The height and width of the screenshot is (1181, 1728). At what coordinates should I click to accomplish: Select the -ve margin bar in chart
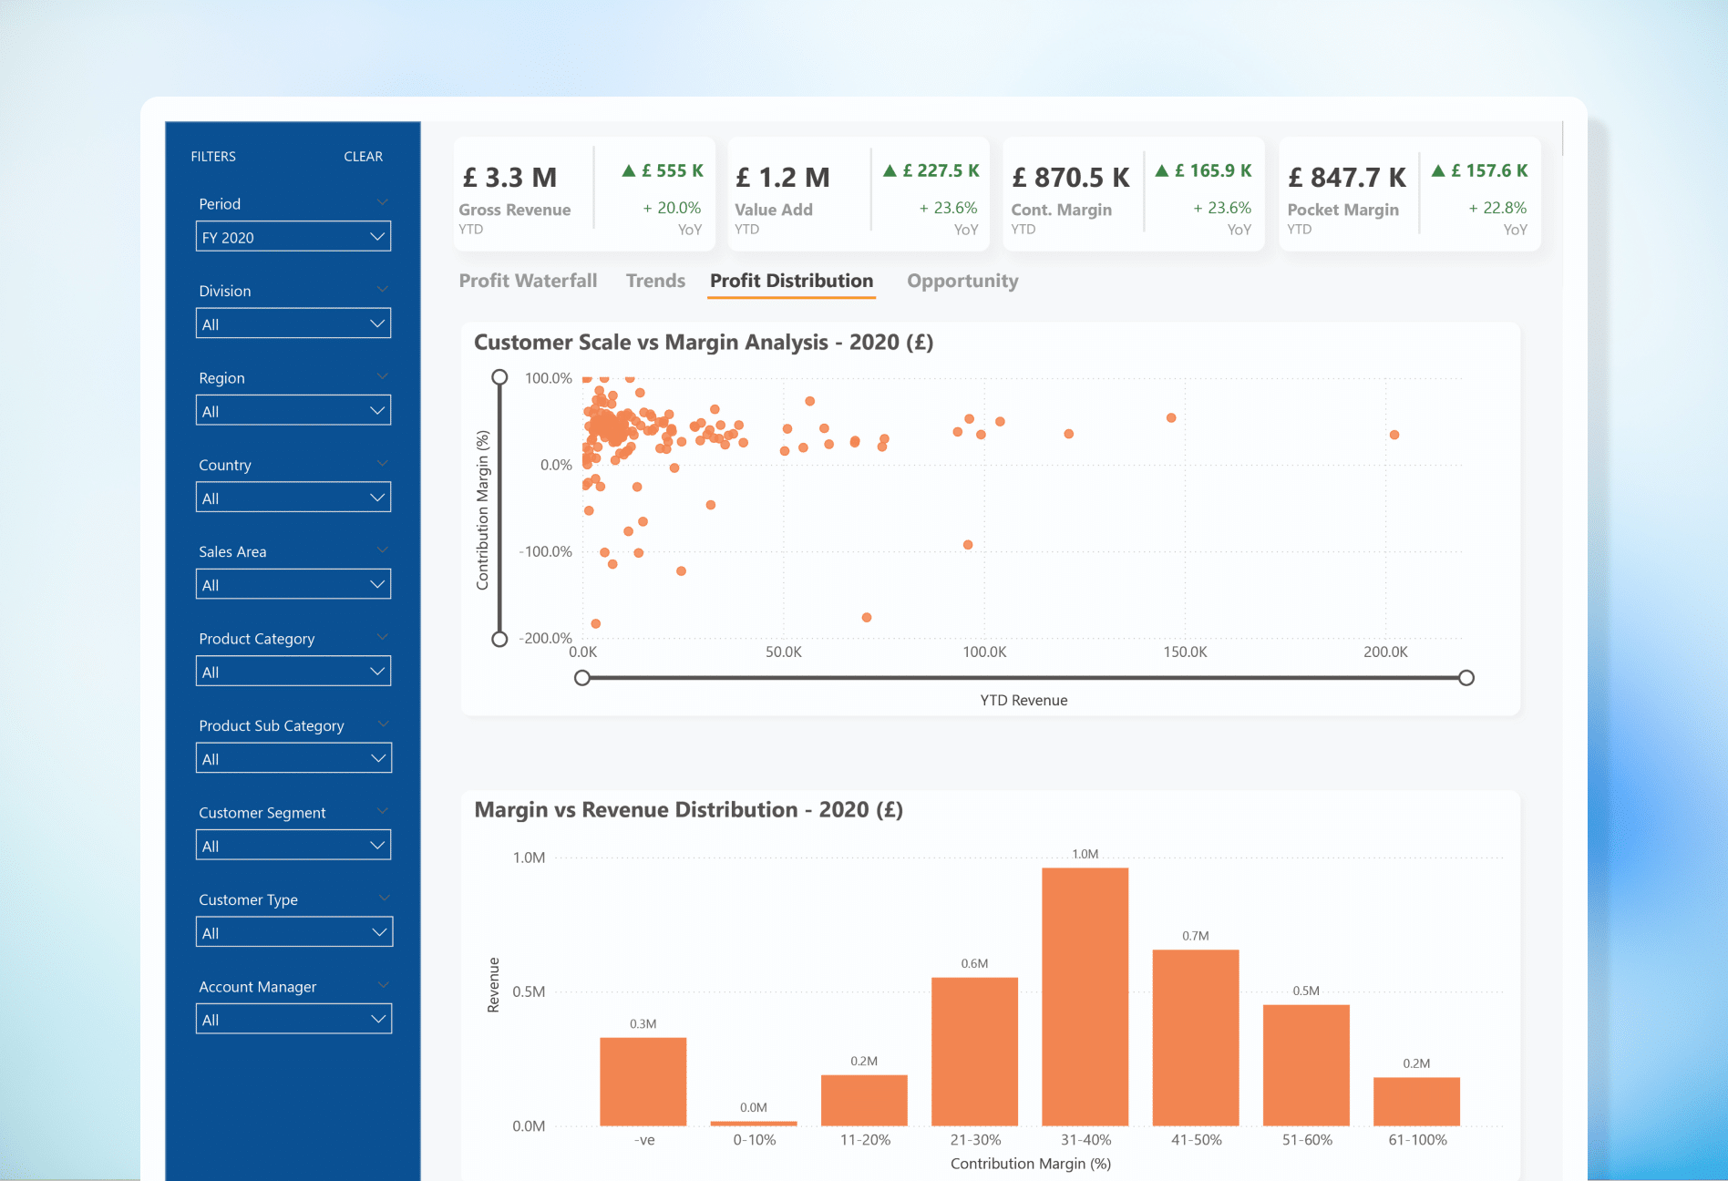[643, 1082]
